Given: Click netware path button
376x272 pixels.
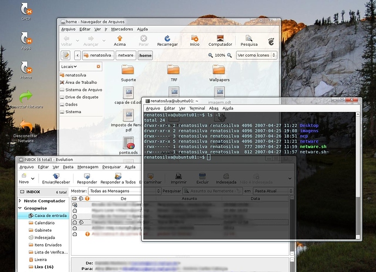Looking at the screenshot, I should click(x=126, y=55).
